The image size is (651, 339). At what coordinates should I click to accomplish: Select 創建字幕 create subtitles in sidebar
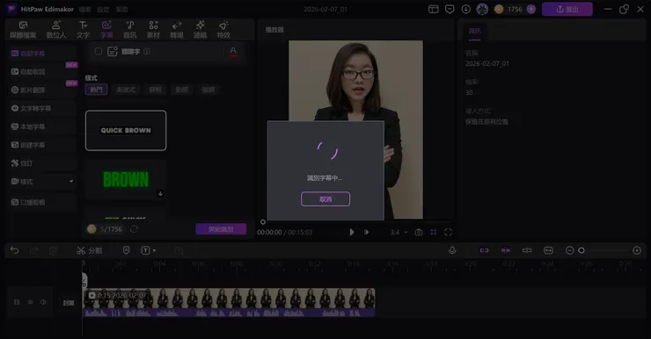tap(42, 145)
